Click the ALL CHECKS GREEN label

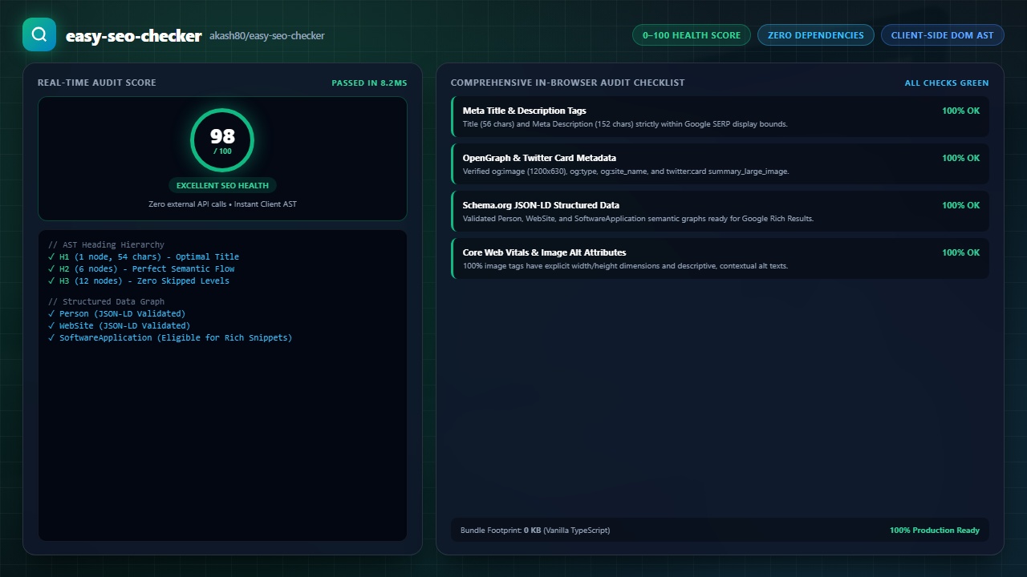[947, 83]
